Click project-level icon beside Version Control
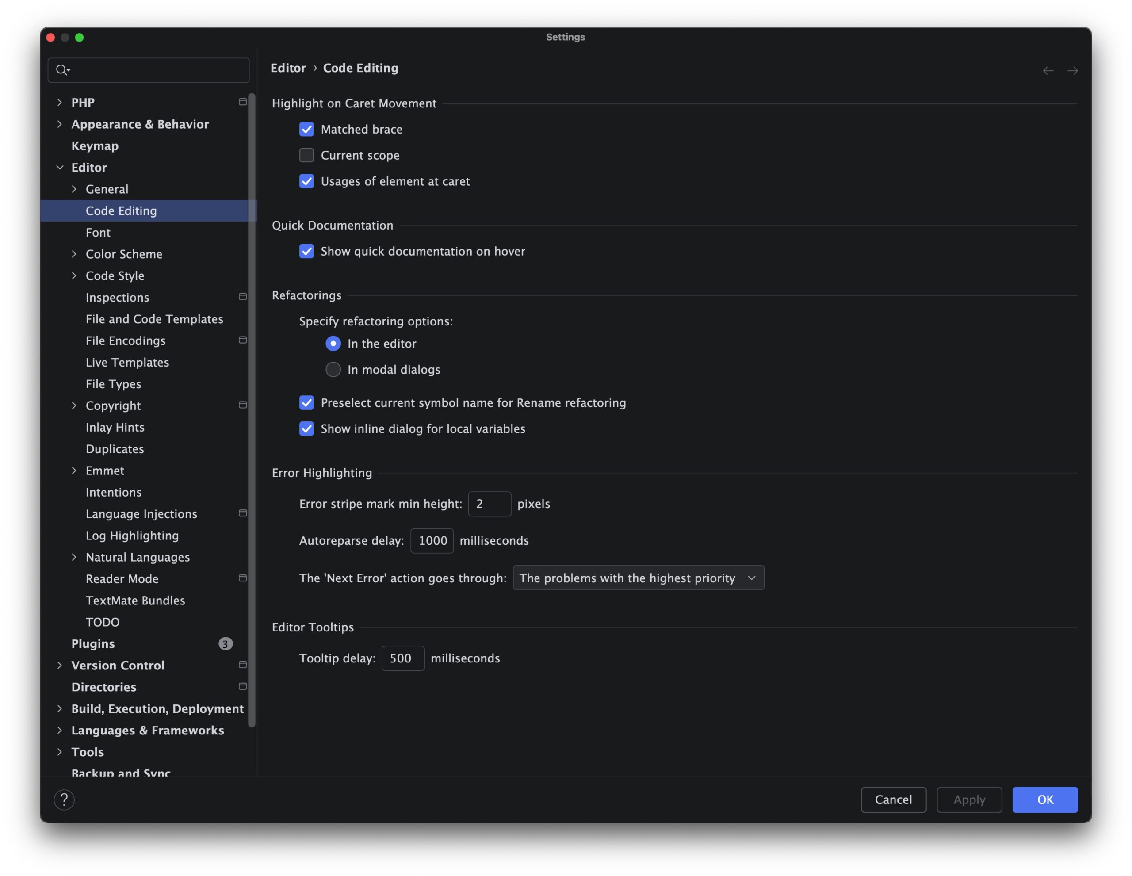The height and width of the screenshot is (876, 1132). (242, 665)
